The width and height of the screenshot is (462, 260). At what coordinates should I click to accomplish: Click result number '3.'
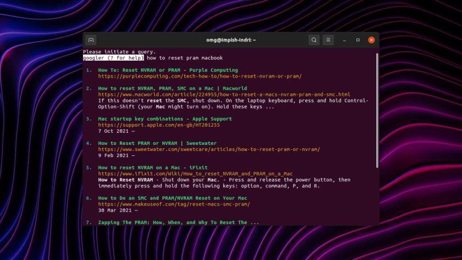(89, 118)
